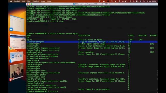166x93 pixels.
Task: Click the 17607 stars value
Action: [x=131, y=40]
